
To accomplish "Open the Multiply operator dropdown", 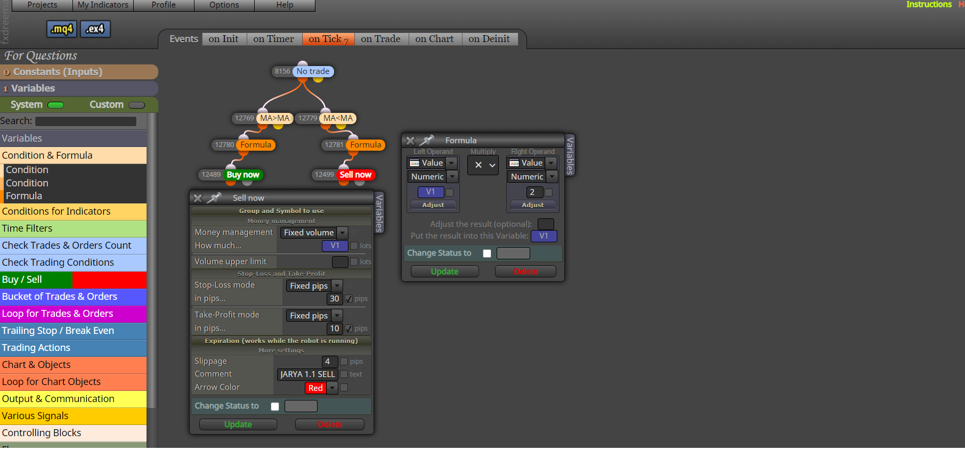I will (x=483, y=165).
